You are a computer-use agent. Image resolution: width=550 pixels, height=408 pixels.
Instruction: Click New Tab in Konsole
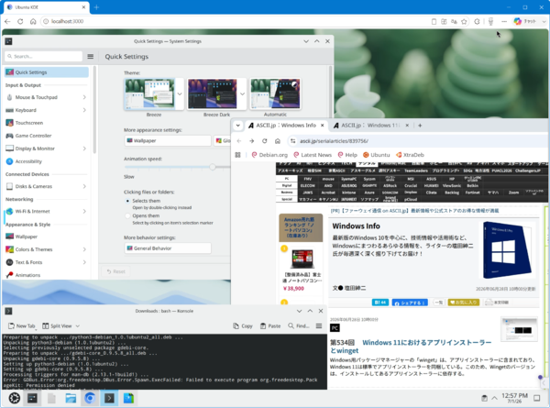pyautogui.click(x=22, y=325)
